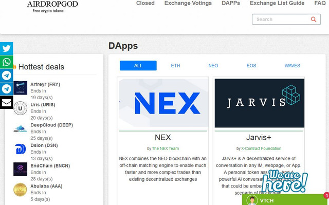This screenshot has height=205, width=329.
Task: Open the Exchange List Guide page
Action: tap(277, 3)
